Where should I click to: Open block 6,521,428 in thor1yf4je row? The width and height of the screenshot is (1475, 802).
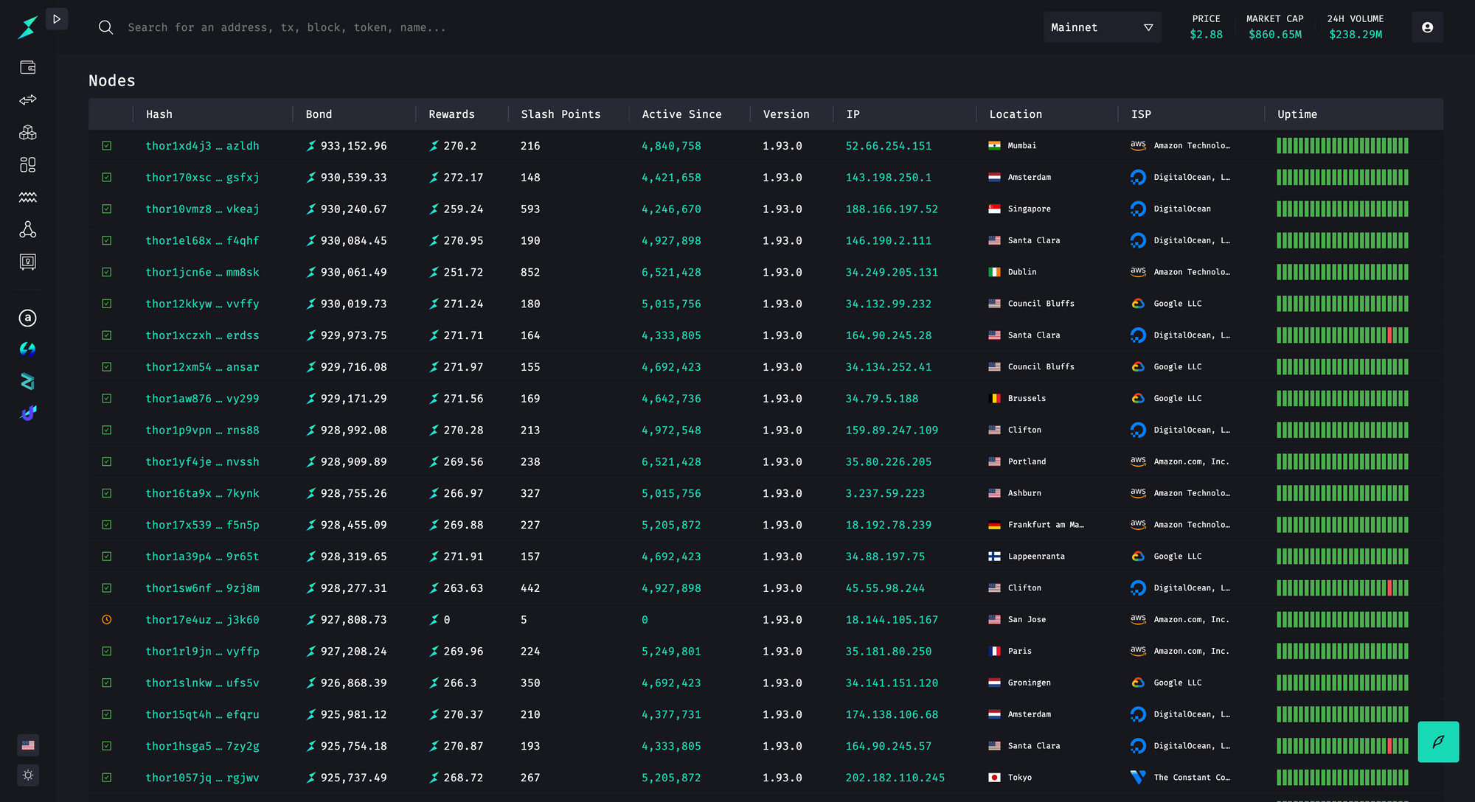click(671, 462)
